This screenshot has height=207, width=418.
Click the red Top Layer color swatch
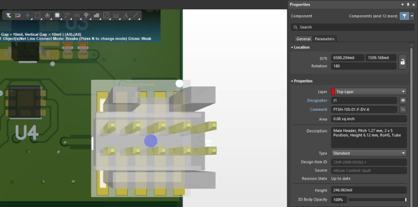[x=333, y=91]
